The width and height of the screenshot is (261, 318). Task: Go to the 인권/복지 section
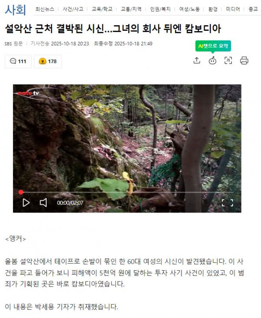(160, 9)
